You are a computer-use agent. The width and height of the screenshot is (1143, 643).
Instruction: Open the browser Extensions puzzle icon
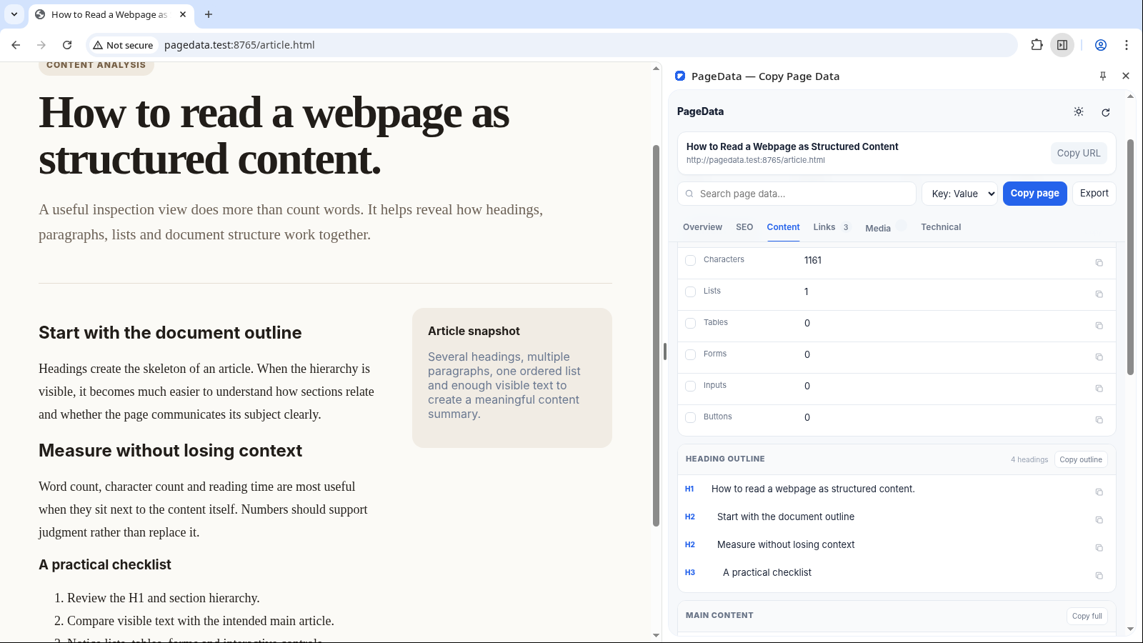[1037, 45]
